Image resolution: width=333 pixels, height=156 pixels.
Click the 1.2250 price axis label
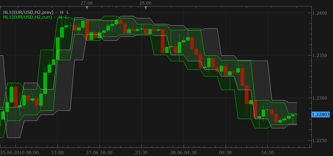tap(320, 140)
